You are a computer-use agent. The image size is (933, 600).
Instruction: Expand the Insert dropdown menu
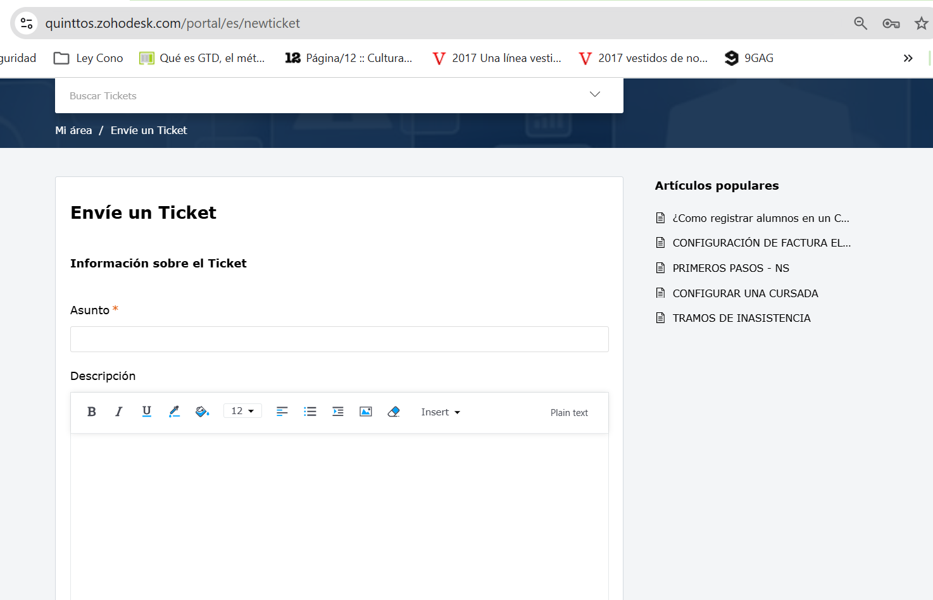441,412
